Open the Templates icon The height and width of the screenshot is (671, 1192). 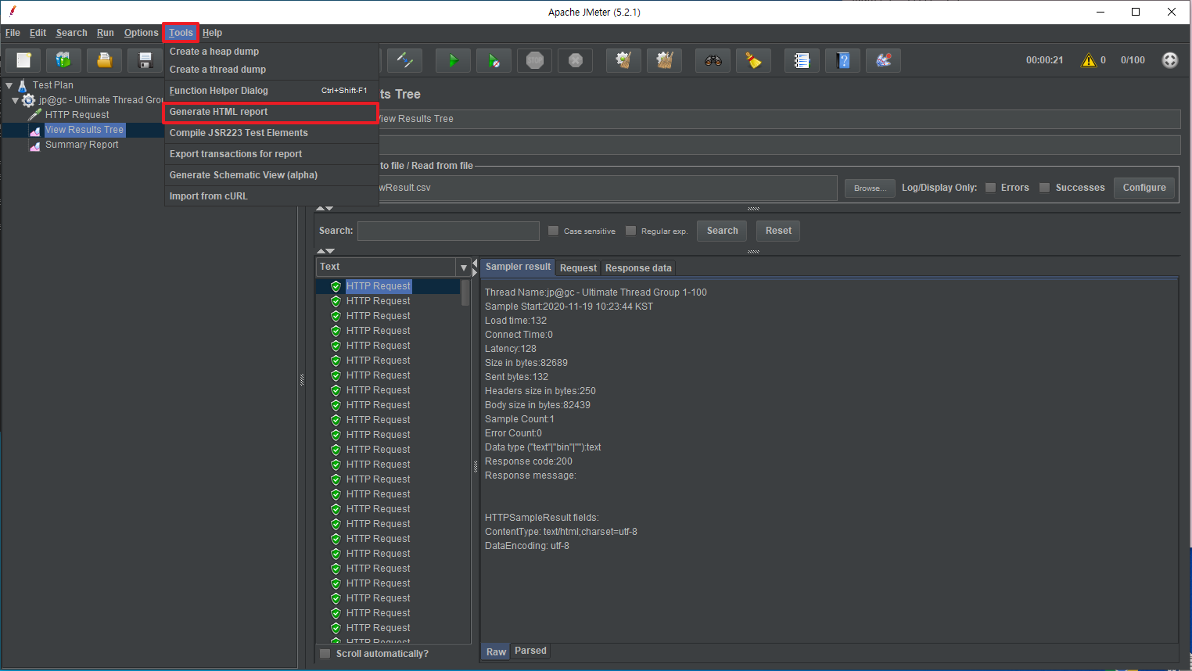point(63,60)
